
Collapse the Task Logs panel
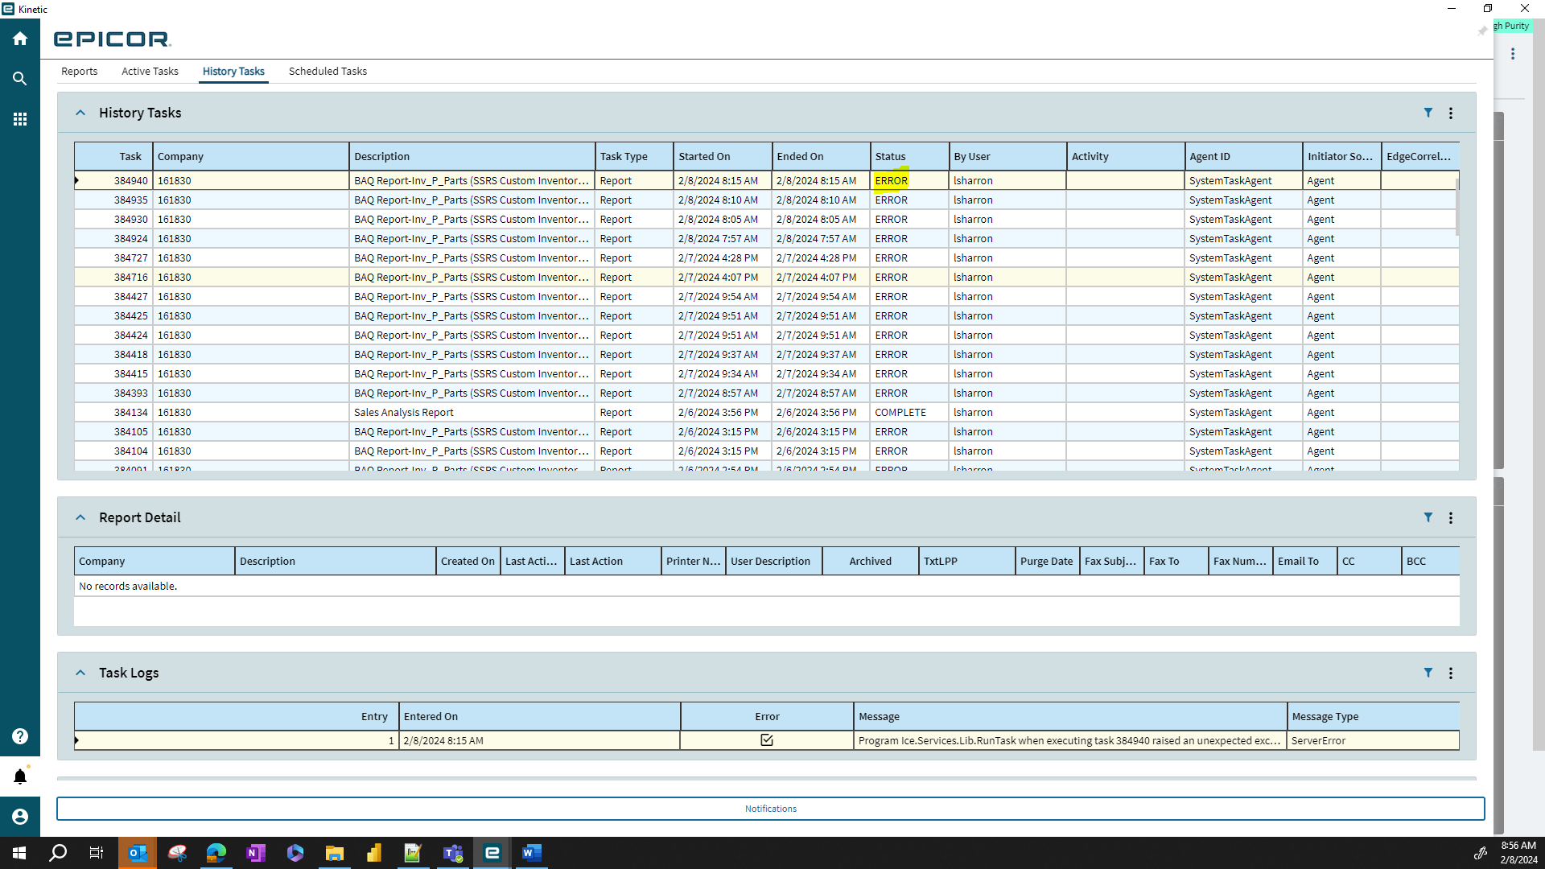point(80,673)
